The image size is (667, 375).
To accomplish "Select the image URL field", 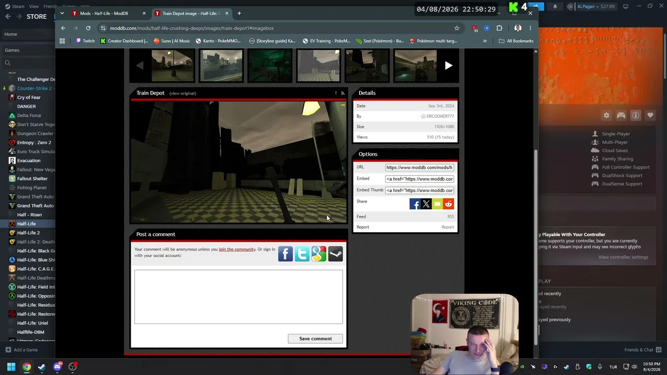I will click(x=419, y=168).
